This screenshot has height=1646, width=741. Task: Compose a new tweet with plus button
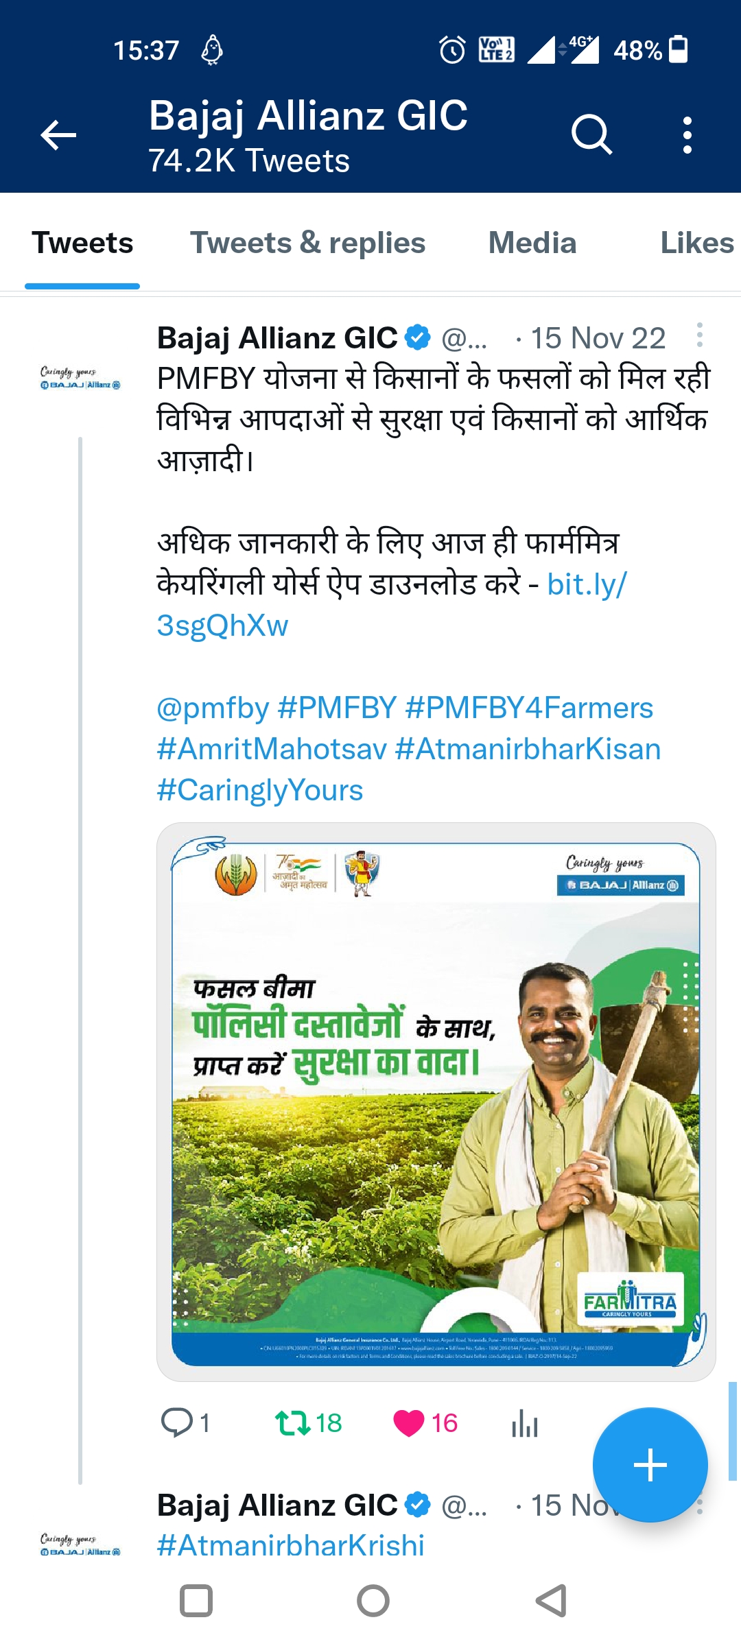[x=650, y=1465]
